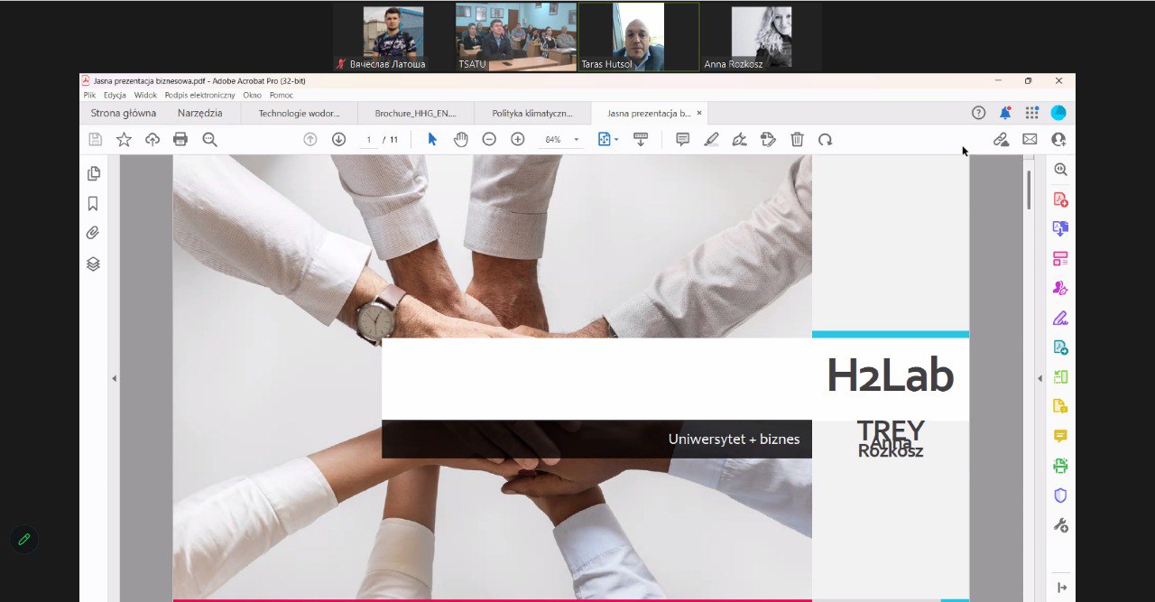Image resolution: width=1155 pixels, height=602 pixels.
Task: Delete page with trash can icon
Action: [x=797, y=139]
